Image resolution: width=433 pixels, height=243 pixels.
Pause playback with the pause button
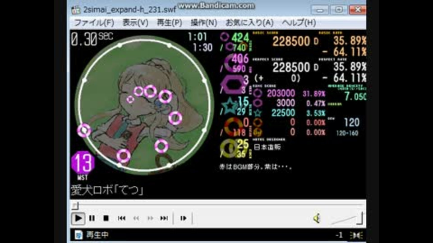click(92, 218)
